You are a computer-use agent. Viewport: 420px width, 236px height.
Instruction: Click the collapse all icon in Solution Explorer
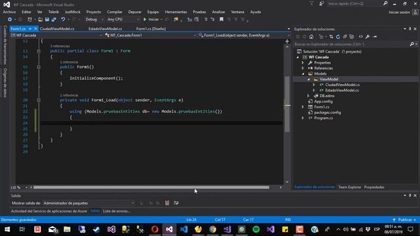pos(345,37)
